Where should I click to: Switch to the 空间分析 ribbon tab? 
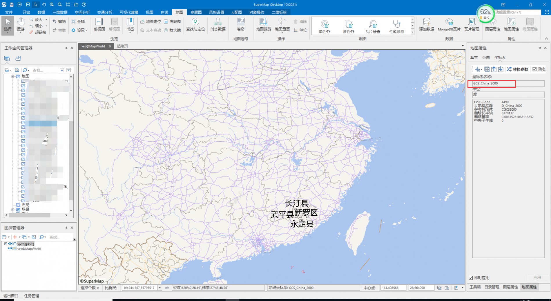[82, 12]
